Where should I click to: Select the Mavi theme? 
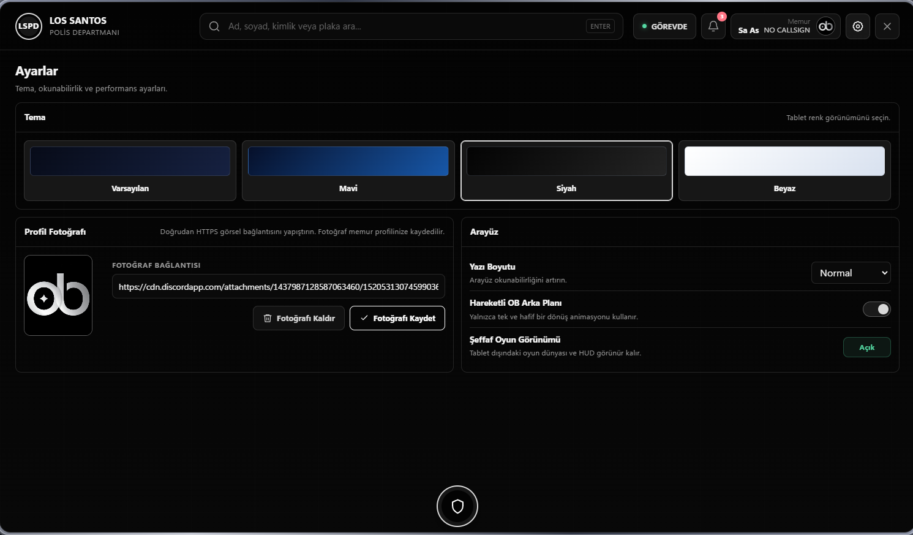[348, 170]
